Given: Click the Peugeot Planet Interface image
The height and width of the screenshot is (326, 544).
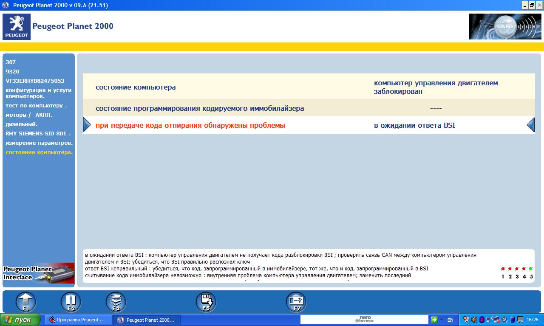Looking at the screenshot, I should click(x=39, y=273).
